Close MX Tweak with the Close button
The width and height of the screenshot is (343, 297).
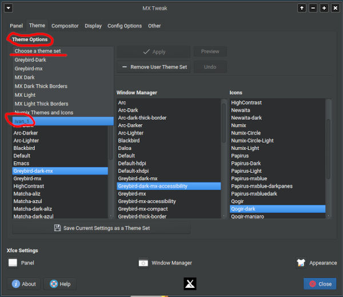tap(320, 284)
